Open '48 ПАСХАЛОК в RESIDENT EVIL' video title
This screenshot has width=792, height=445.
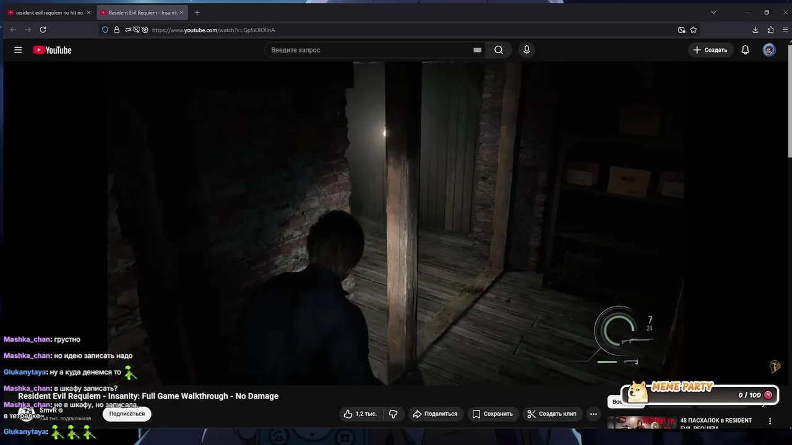tap(716, 423)
